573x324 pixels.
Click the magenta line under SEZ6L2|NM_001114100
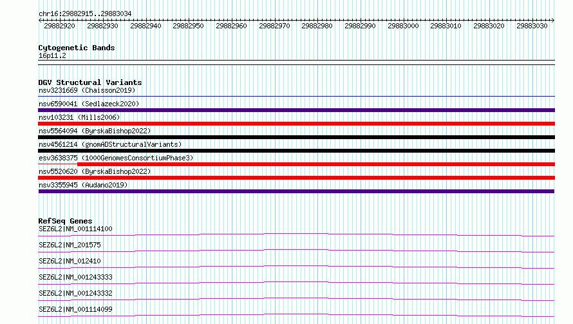point(296,234)
